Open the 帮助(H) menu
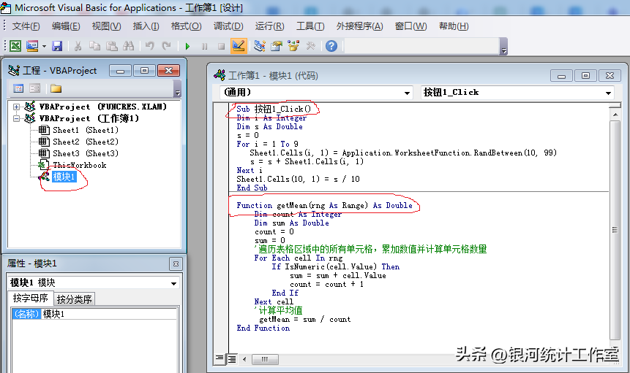The height and width of the screenshot is (373, 630). [454, 26]
